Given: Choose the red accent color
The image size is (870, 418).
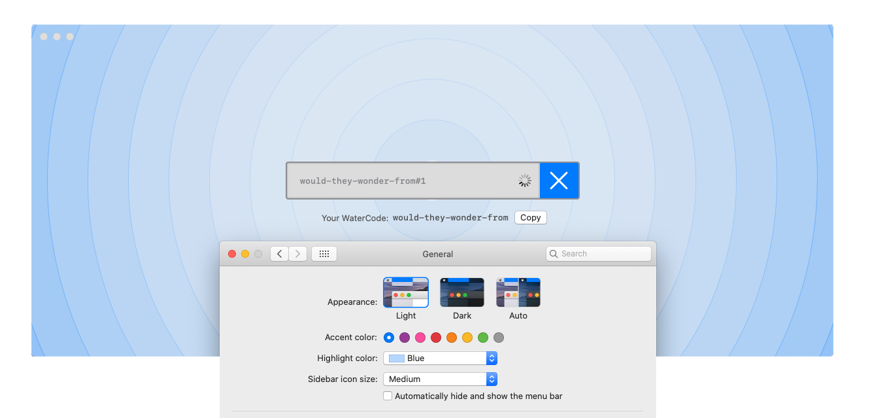Looking at the screenshot, I should tap(436, 338).
